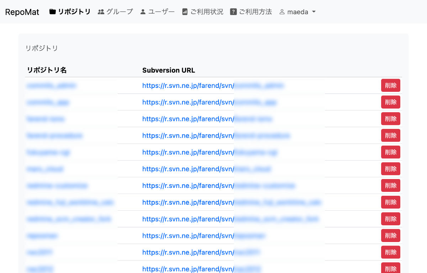
Task: Open the maeda account dropdown
Action: coord(297,11)
